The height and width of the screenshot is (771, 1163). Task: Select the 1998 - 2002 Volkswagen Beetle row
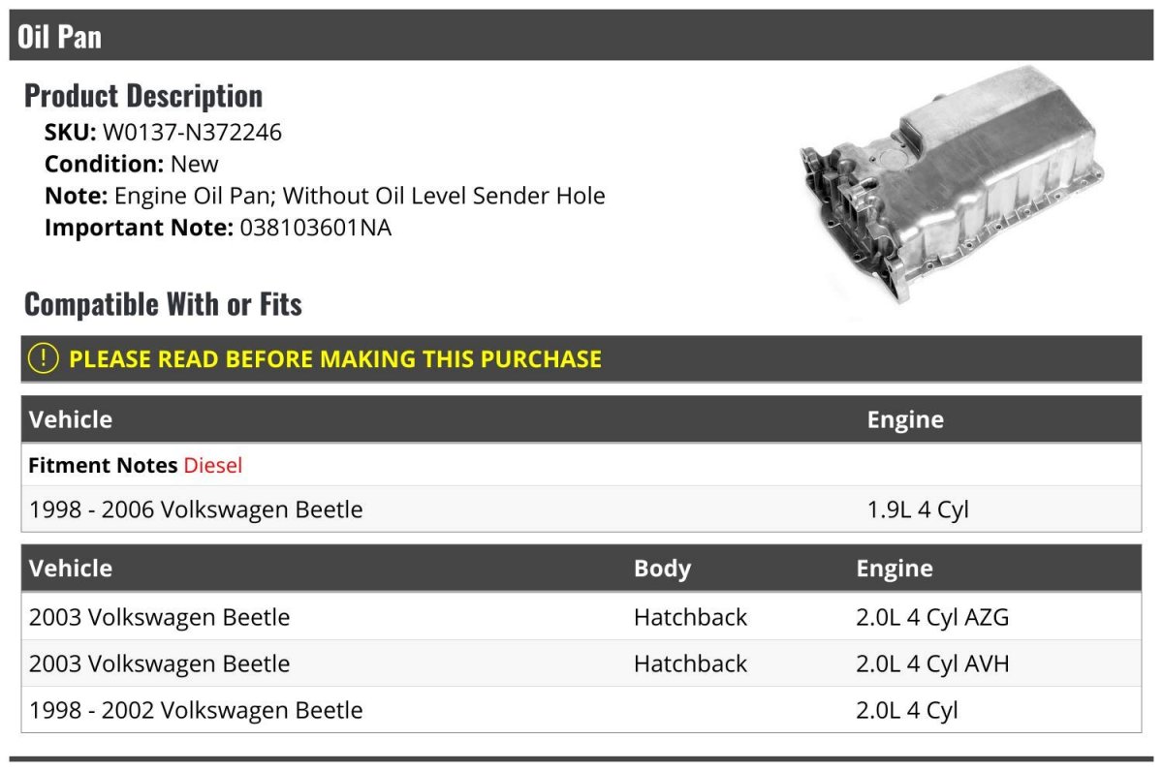[x=581, y=710]
